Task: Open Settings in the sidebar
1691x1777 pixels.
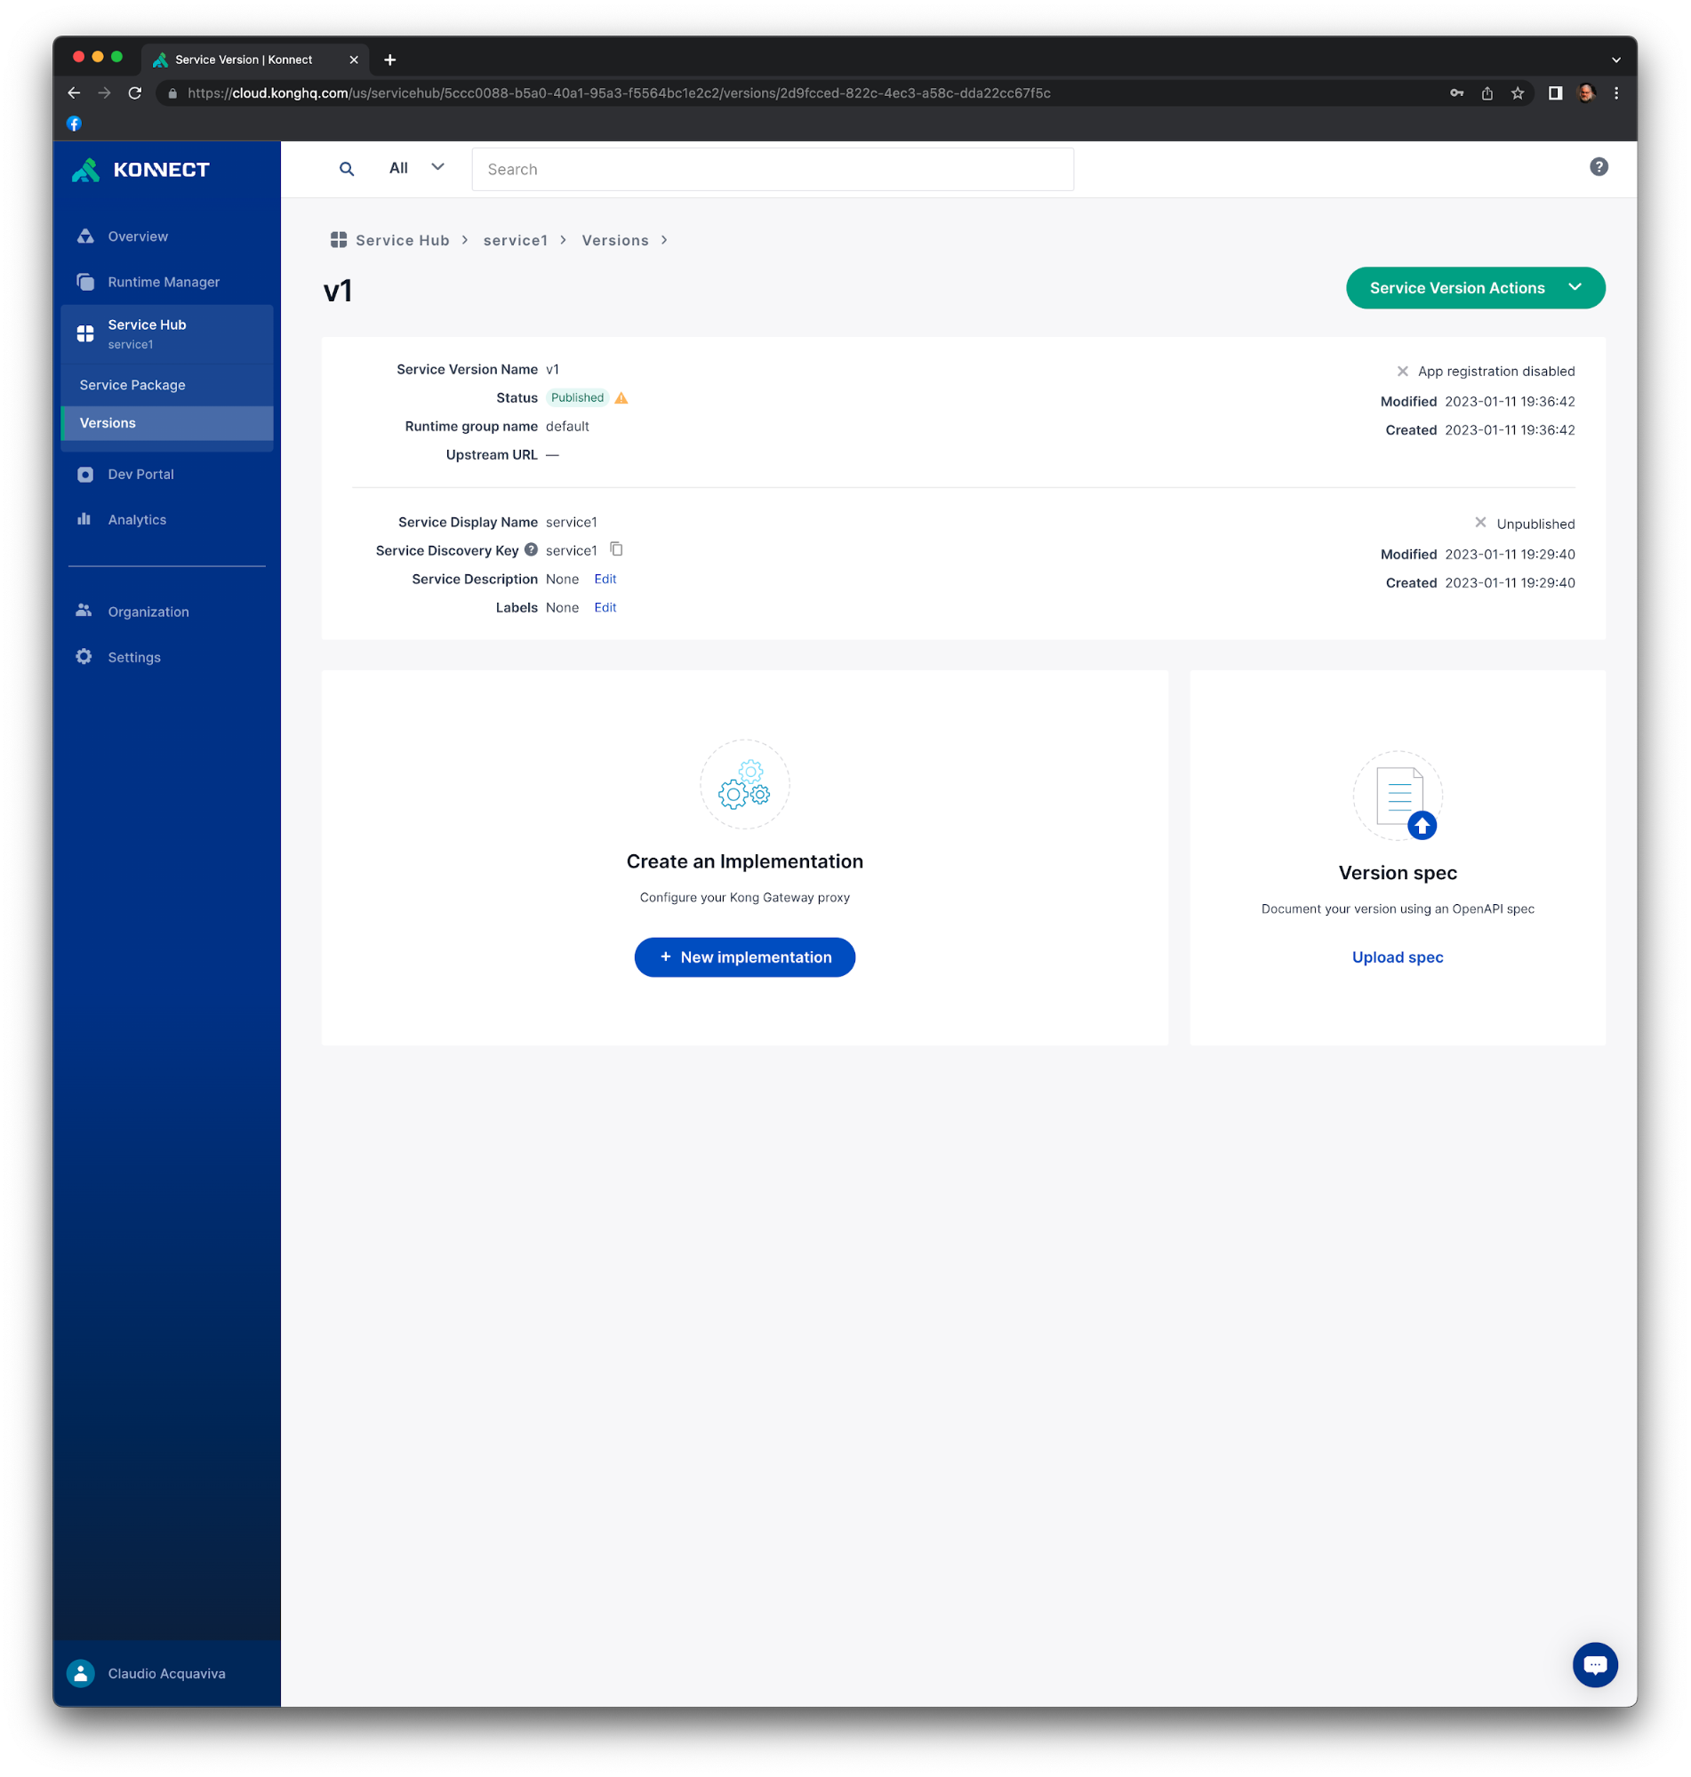Action: coord(134,657)
